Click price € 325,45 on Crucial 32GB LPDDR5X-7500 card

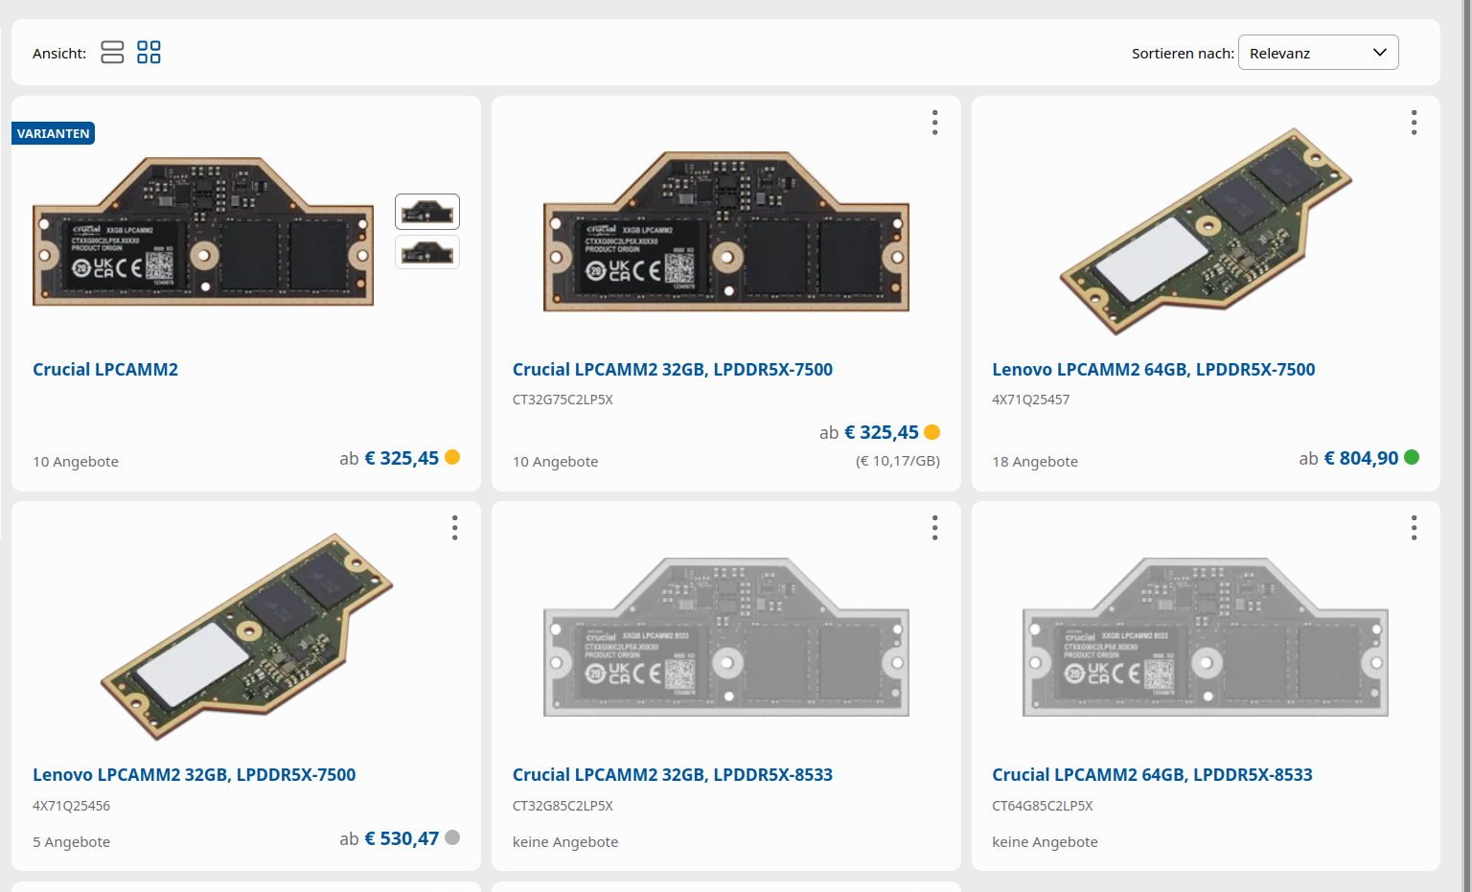tap(881, 433)
